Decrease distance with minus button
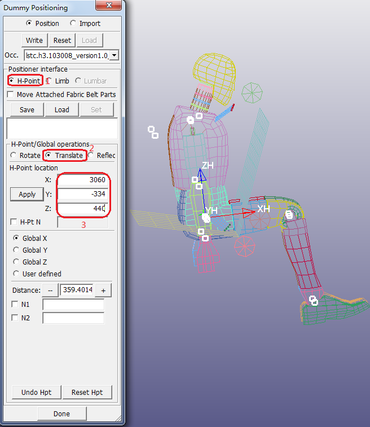 tap(50, 290)
